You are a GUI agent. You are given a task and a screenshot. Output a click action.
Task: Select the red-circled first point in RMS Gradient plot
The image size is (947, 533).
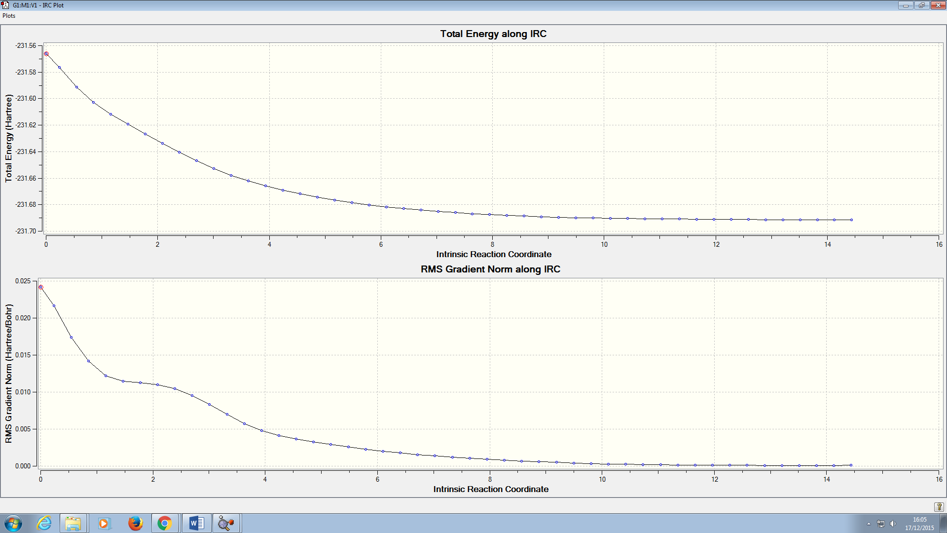tap(41, 287)
